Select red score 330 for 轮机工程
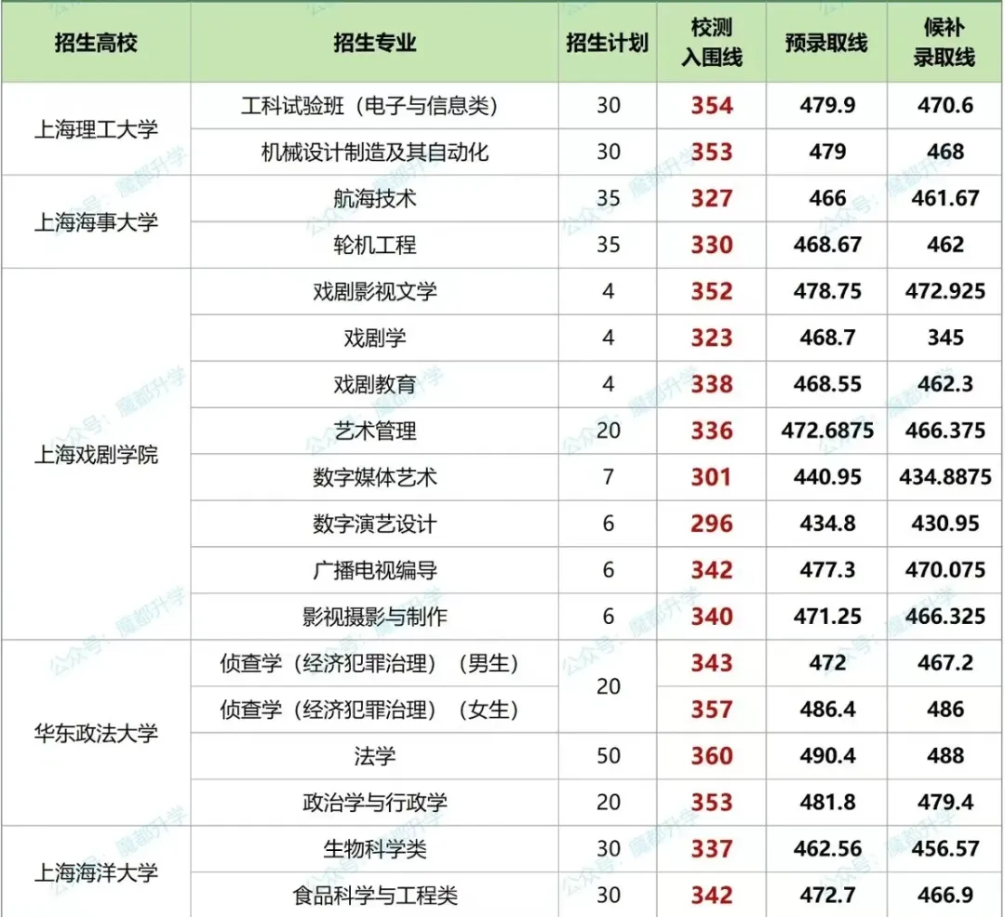 point(712,246)
